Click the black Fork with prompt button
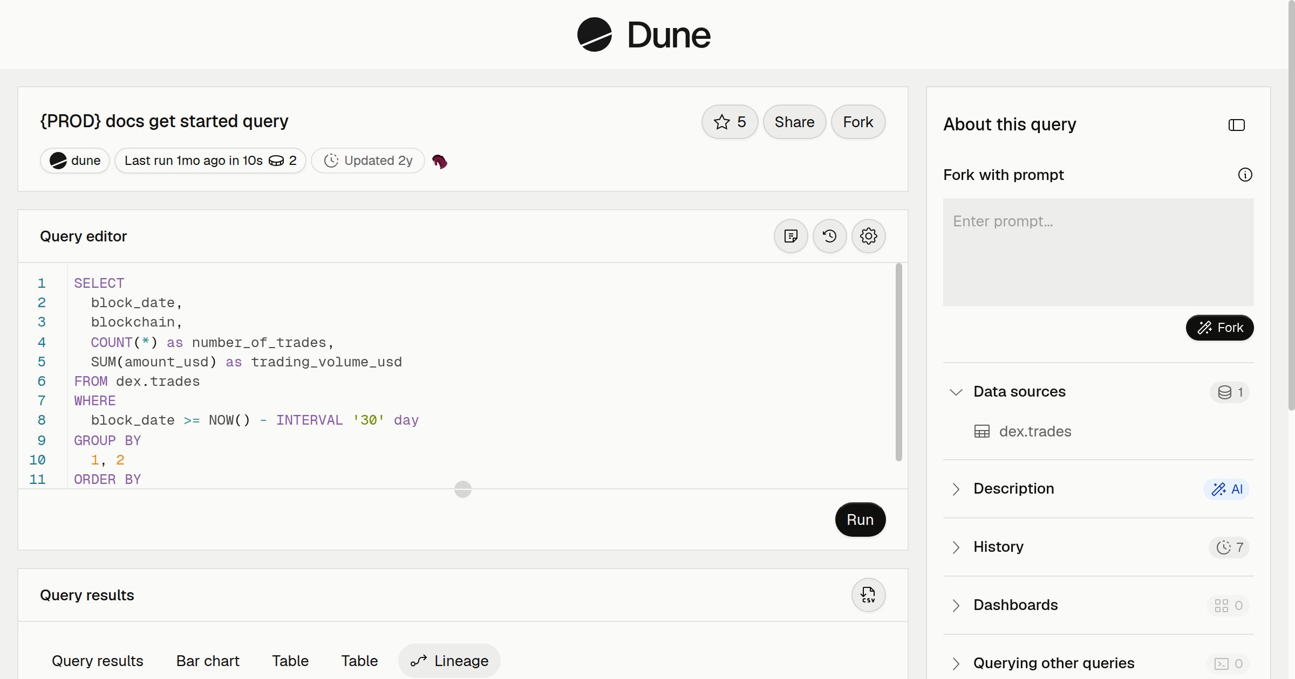This screenshot has width=1295, height=679. point(1219,328)
